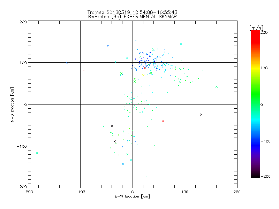Click the green X marker near 160 km east

point(217,87)
